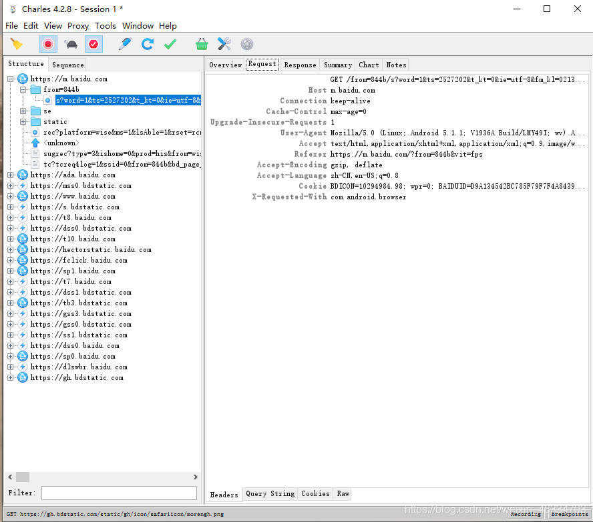Click the left arrow of horizontal scrollbar
Image resolution: width=593 pixels, height=522 pixels.
pyautogui.click(x=10, y=477)
